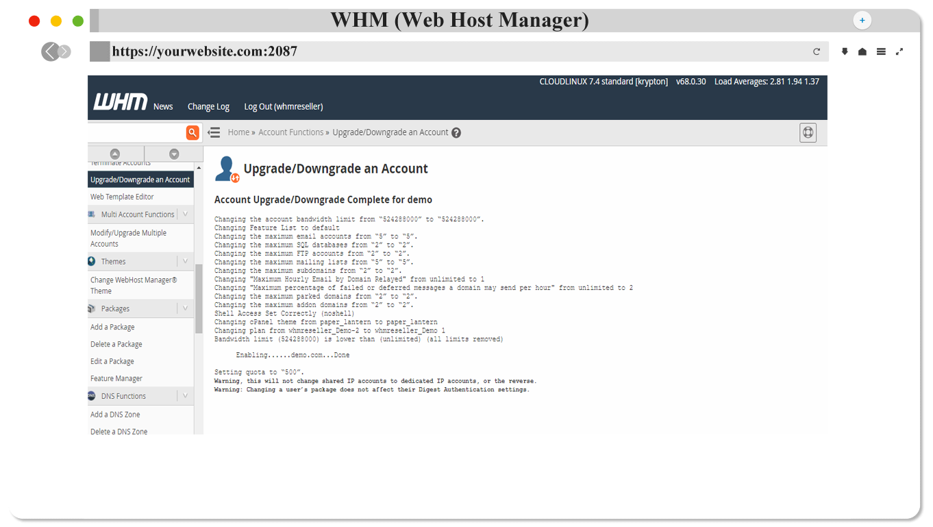Click 'Account Upgrade/Downgrade Complete for demo' heading
Viewport: 933px width, 527px height.
pos(323,200)
